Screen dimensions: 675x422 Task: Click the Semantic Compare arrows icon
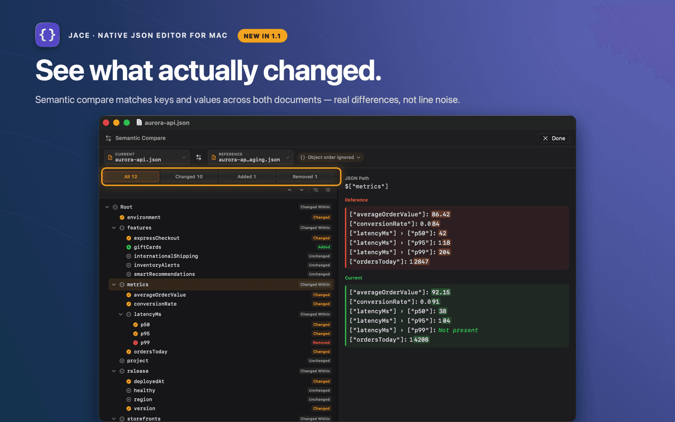(x=108, y=138)
